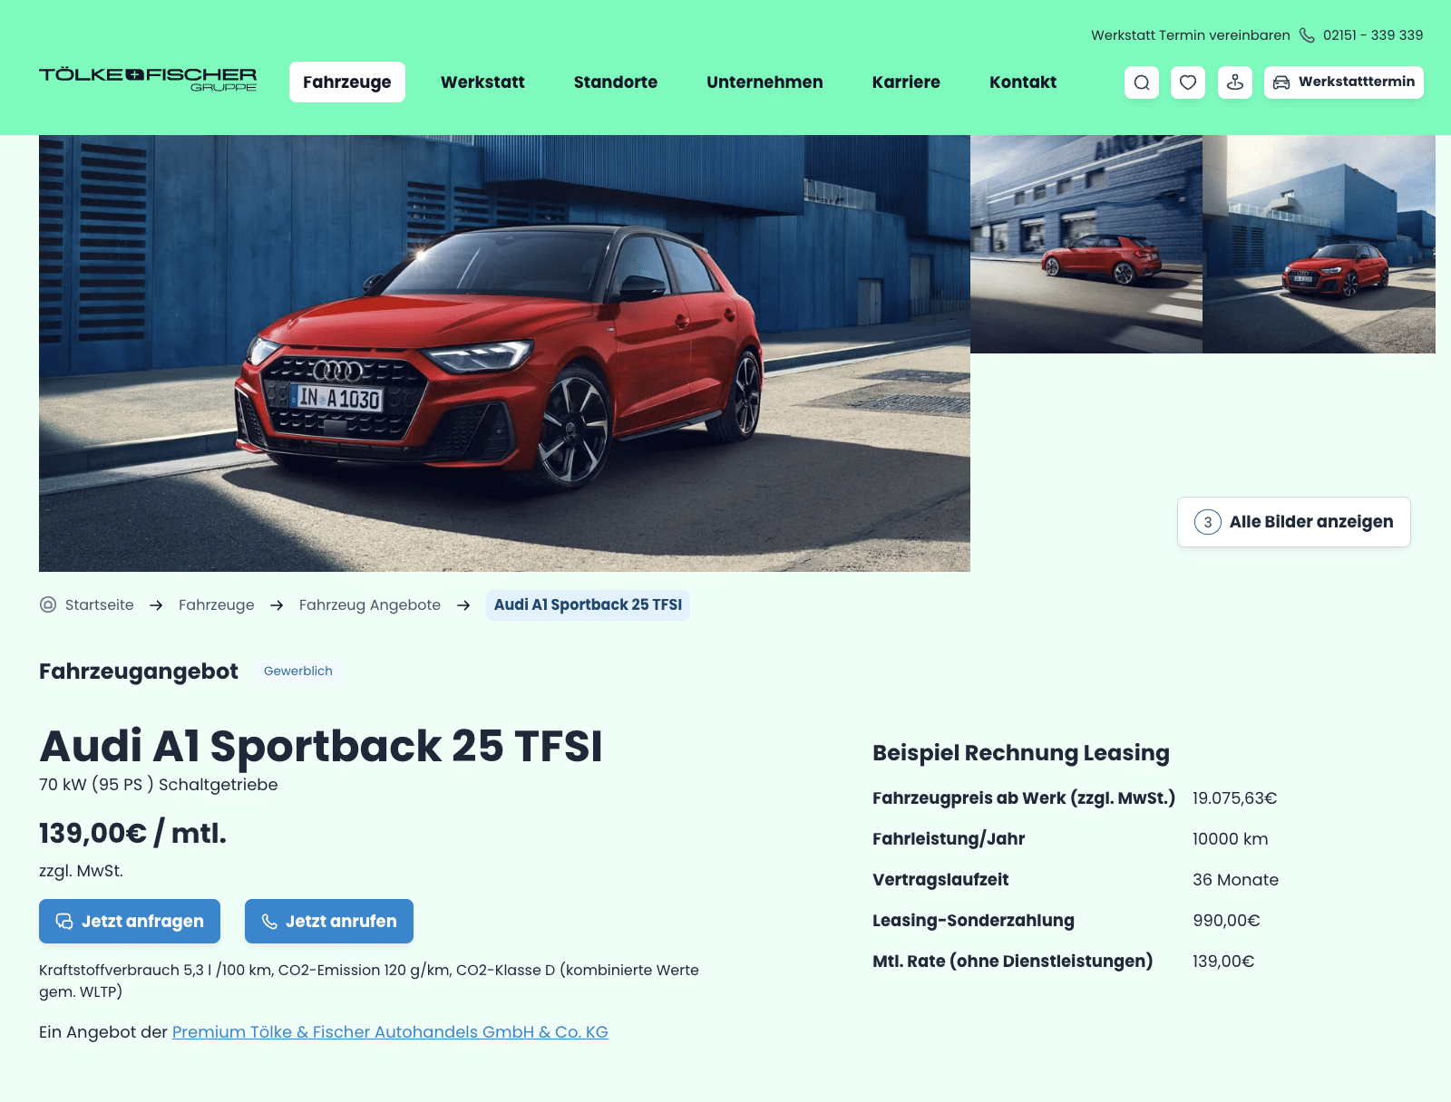Click the Jetzt anrufen button
The width and height of the screenshot is (1451, 1102).
[x=329, y=921]
